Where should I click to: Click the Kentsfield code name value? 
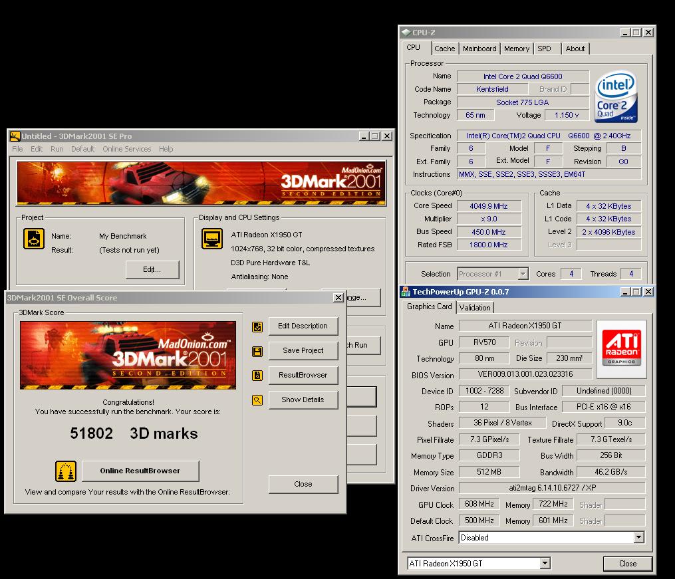pyautogui.click(x=493, y=89)
